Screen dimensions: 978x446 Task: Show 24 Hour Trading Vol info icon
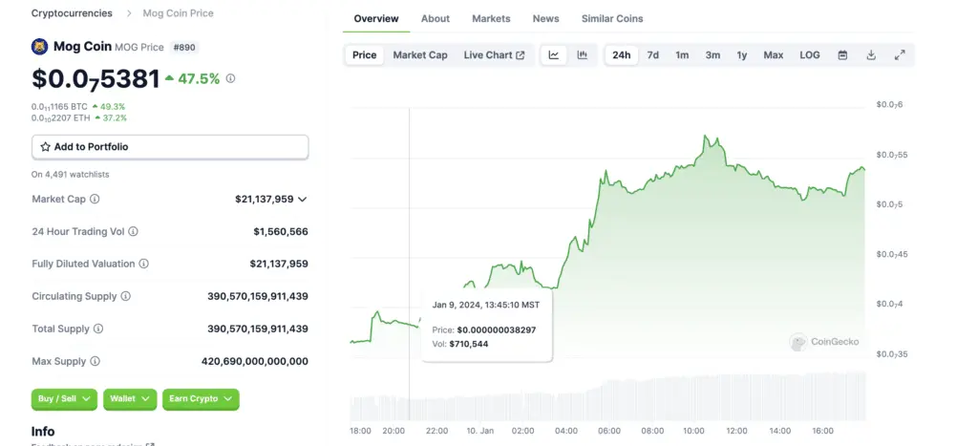[x=133, y=231]
